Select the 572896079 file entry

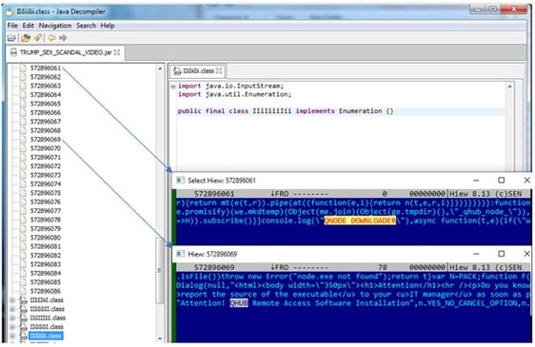[x=46, y=229]
